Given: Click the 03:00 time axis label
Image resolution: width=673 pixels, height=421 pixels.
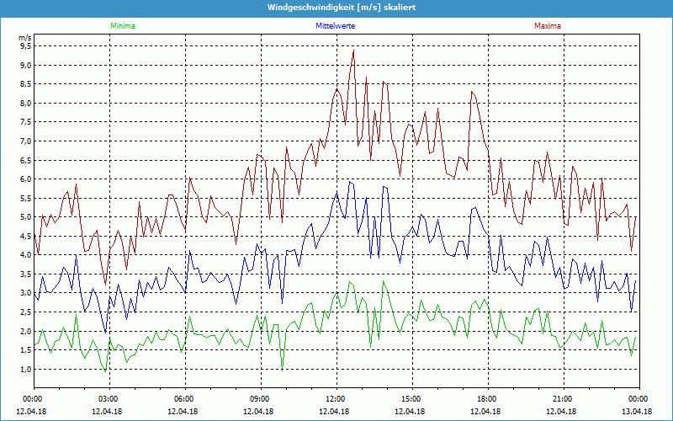Looking at the screenshot, I should (x=110, y=399).
